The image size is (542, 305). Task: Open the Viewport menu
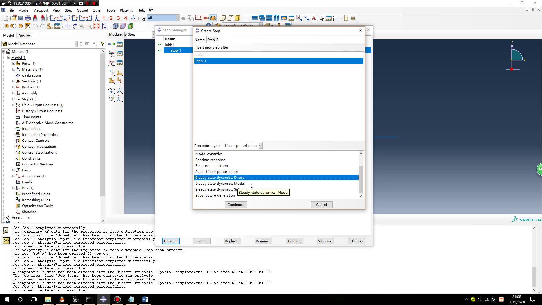tap(41, 10)
